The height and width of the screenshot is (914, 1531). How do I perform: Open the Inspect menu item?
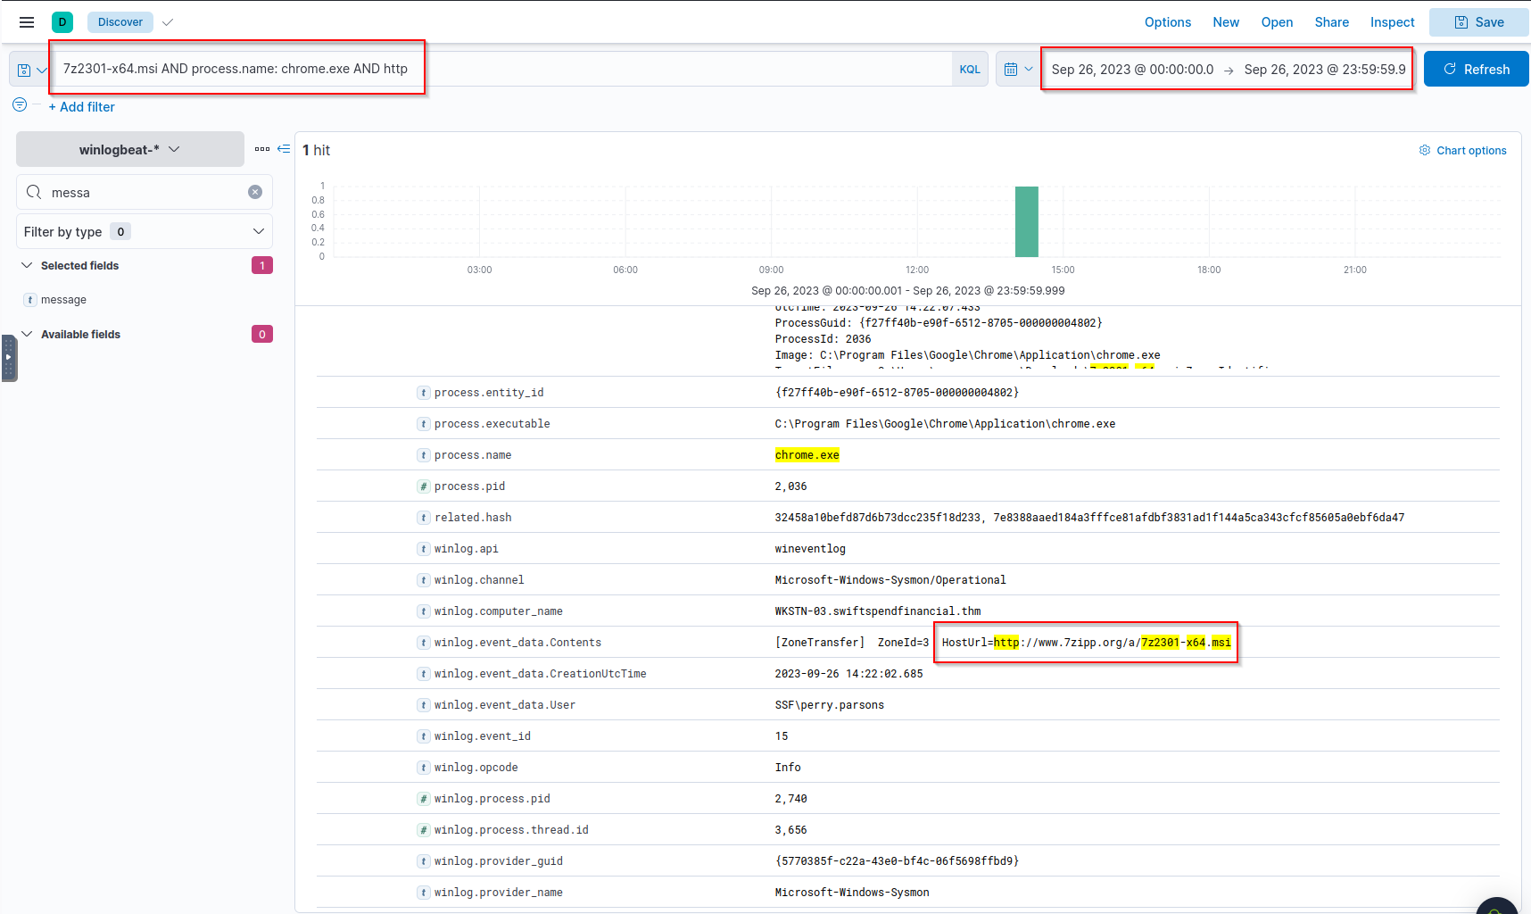tap(1392, 22)
